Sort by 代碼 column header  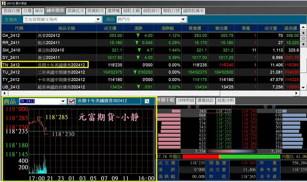point(19,28)
